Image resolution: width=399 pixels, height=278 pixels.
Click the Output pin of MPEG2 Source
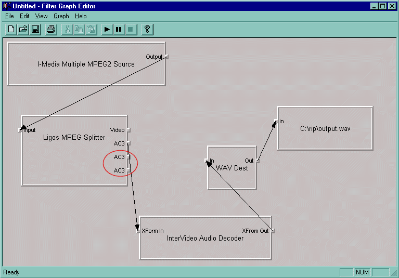[x=166, y=57]
